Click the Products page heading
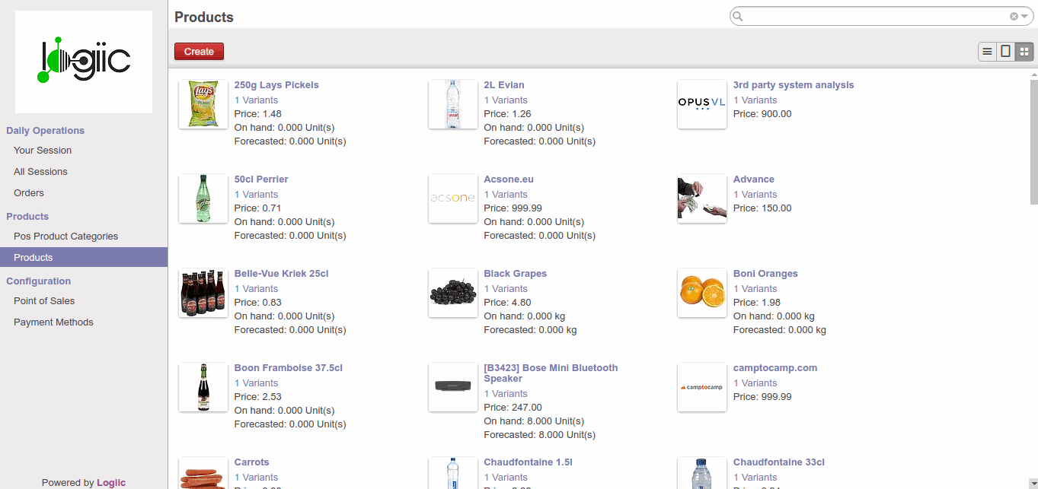The image size is (1038, 489). (x=204, y=17)
